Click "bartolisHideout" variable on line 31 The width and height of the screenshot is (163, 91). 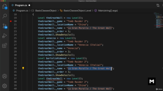pyautogui.click(x=56, y=58)
